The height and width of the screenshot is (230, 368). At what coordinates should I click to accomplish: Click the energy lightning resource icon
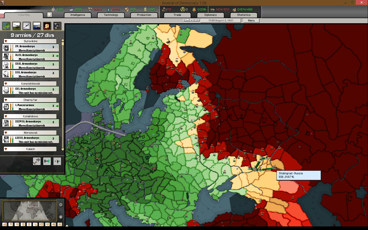point(53,9)
